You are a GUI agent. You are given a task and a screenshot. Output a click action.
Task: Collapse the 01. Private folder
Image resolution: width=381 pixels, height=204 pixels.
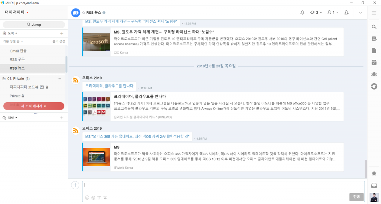tap(4, 79)
